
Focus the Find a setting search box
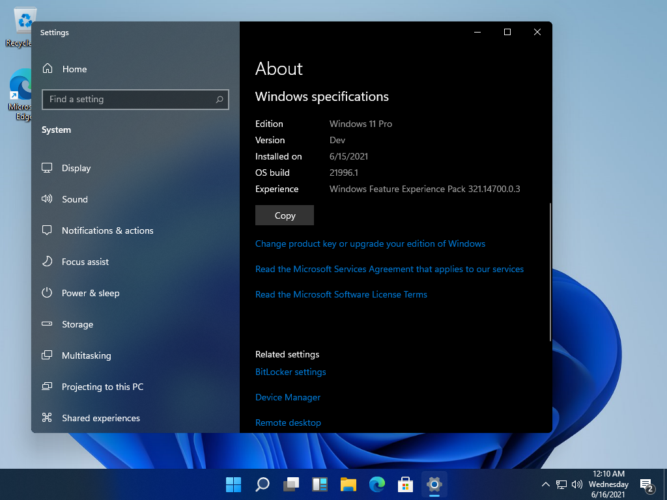[135, 100]
